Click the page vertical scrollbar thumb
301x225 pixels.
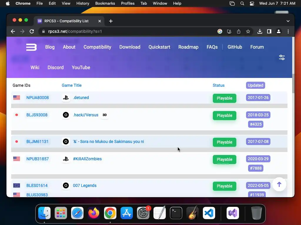[293, 83]
